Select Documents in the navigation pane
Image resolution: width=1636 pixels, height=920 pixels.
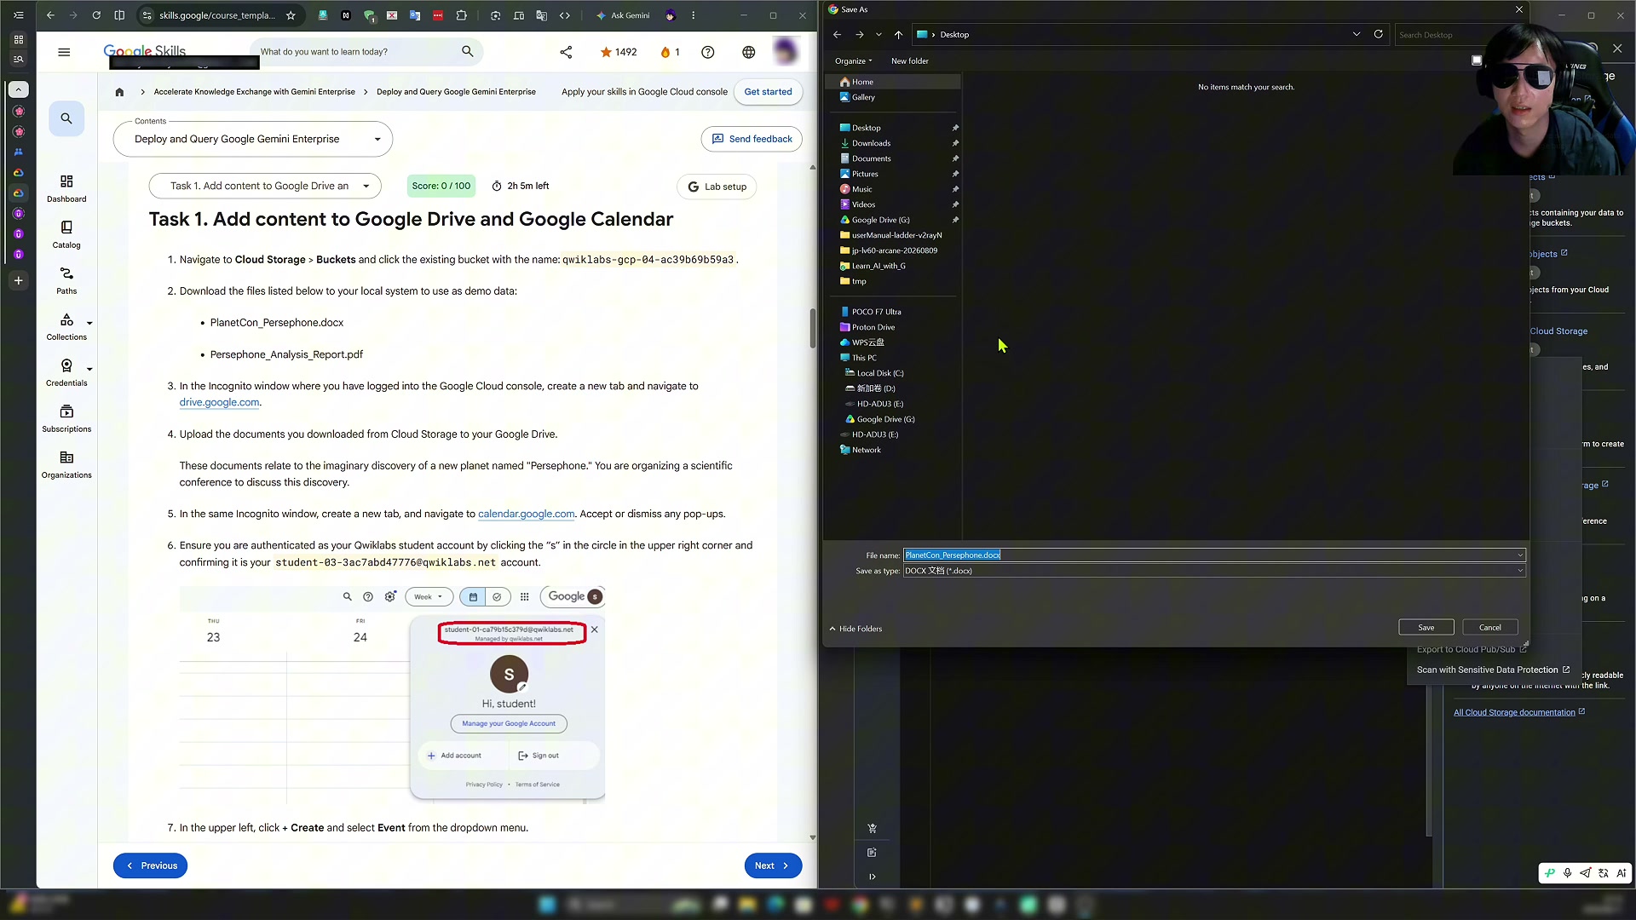892,158
